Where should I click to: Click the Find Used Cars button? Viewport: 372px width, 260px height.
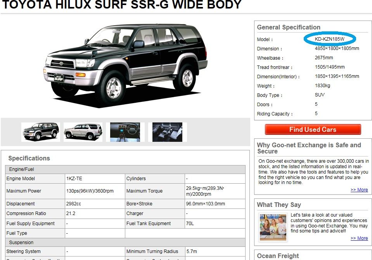(313, 129)
